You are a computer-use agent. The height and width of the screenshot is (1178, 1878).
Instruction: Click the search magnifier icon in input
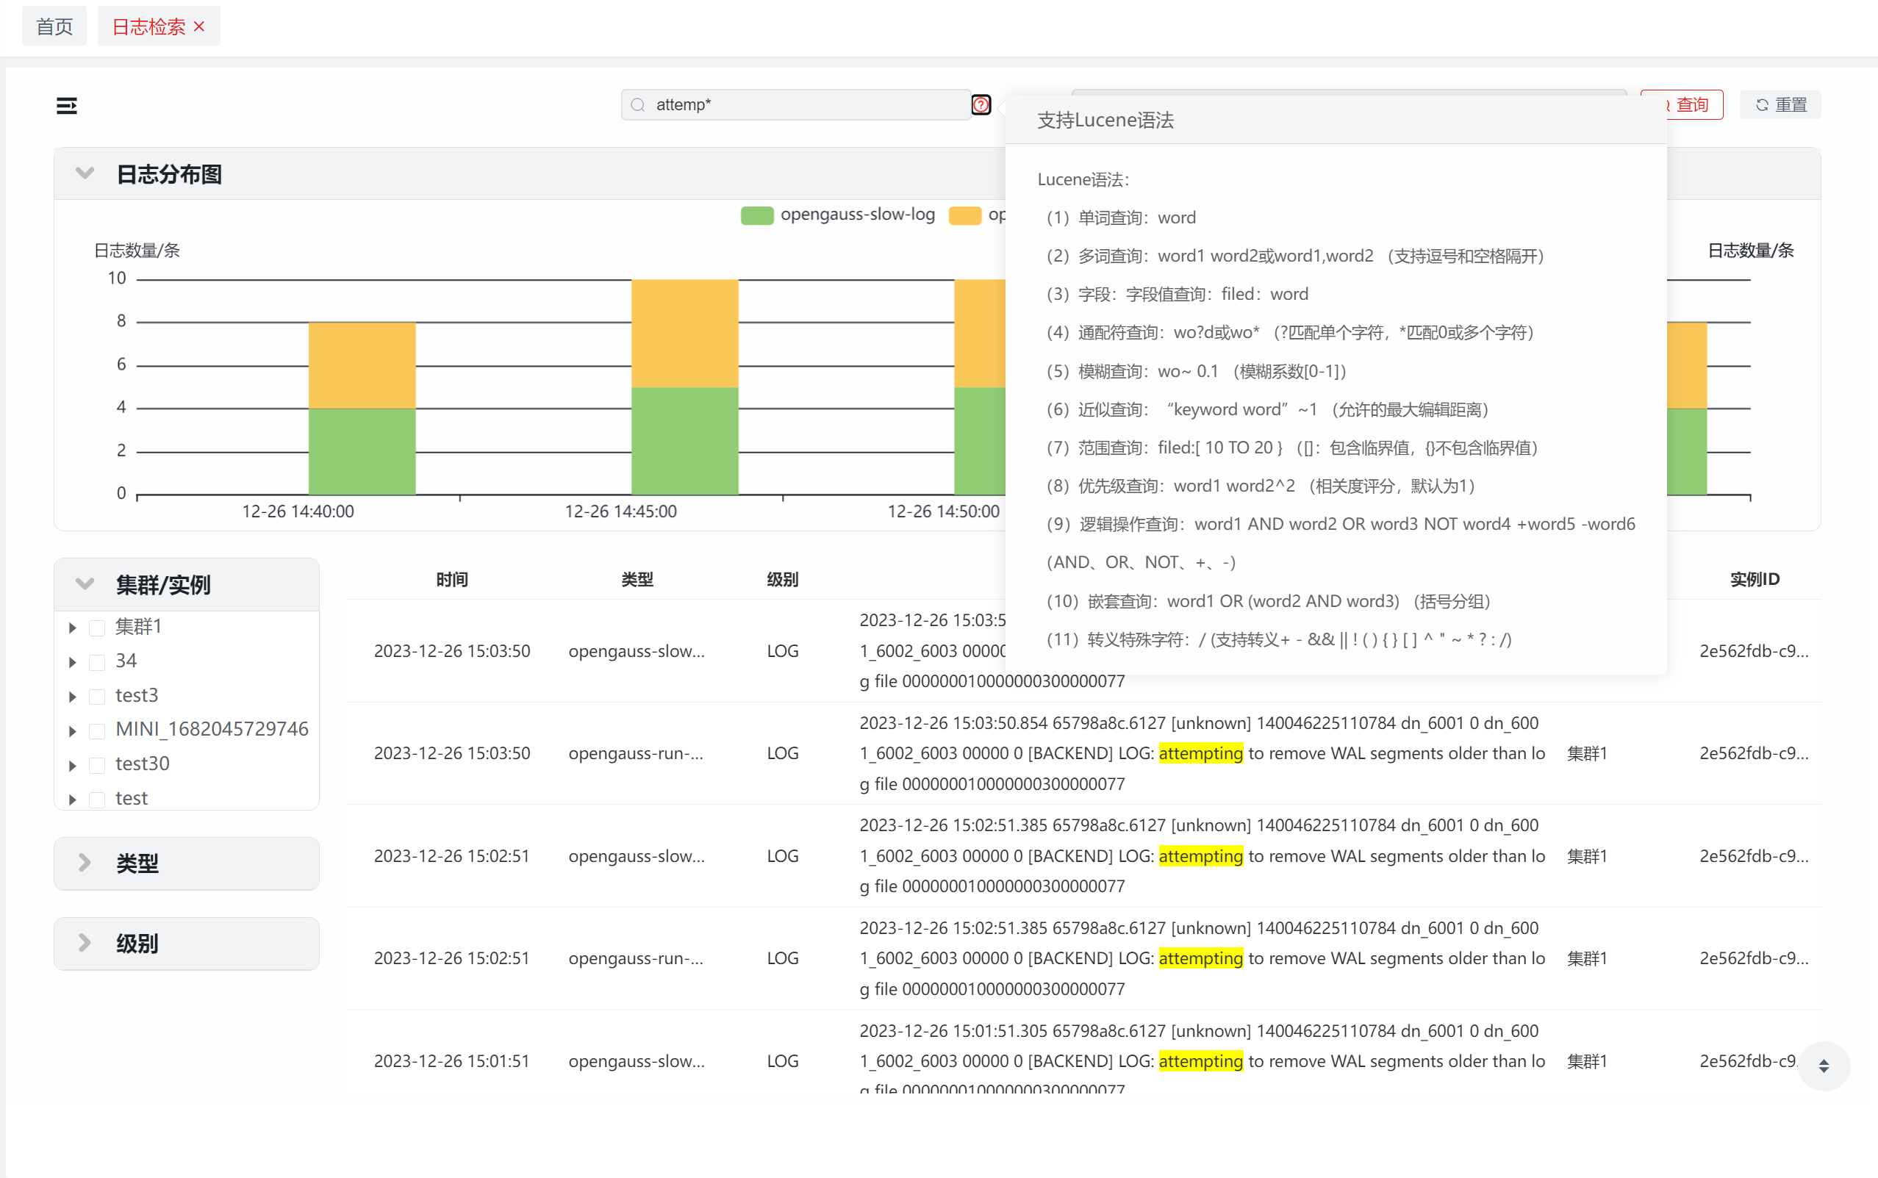point(638,105)
